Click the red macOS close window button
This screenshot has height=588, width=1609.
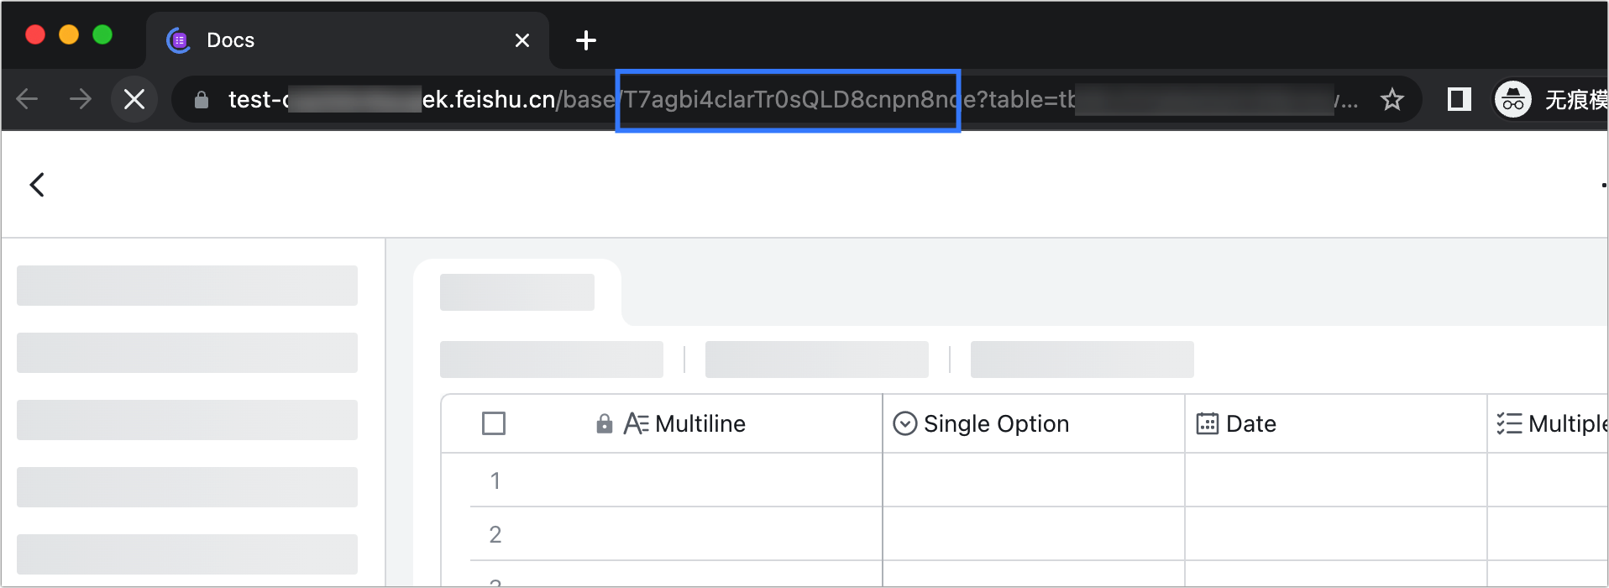coord(35,34)
